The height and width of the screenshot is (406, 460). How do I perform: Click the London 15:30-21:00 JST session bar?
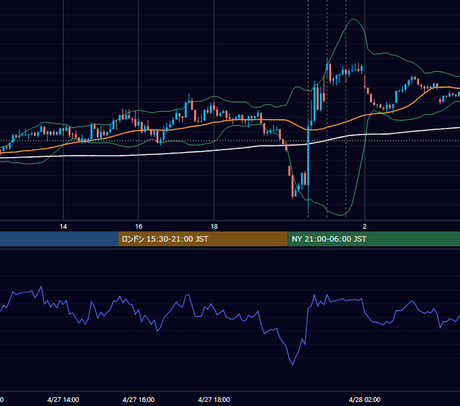pyautogui.click(x=203, y=239)
